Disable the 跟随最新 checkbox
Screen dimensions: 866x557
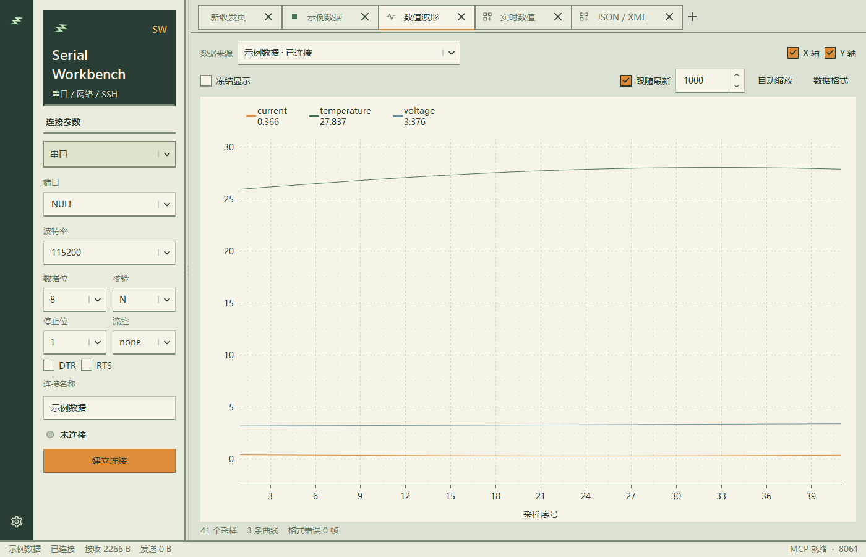[626, 80]
